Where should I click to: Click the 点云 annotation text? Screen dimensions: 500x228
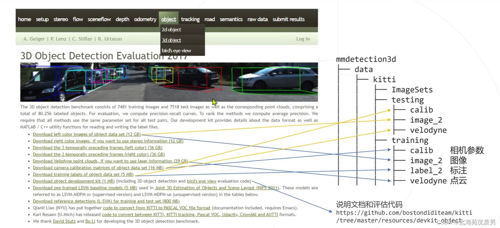coord(458,181)
